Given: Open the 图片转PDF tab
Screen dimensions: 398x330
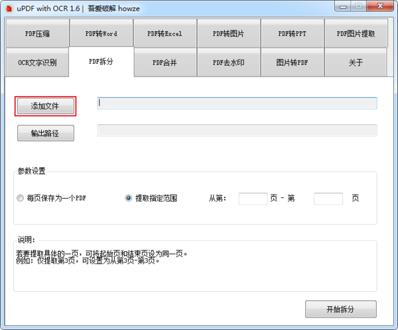Looking at the screenshot, I should [292, 63].
